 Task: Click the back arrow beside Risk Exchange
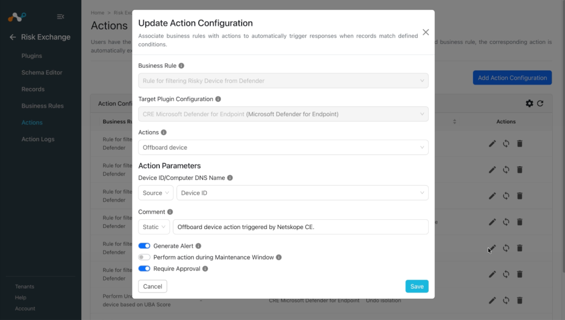coord(13,37)
